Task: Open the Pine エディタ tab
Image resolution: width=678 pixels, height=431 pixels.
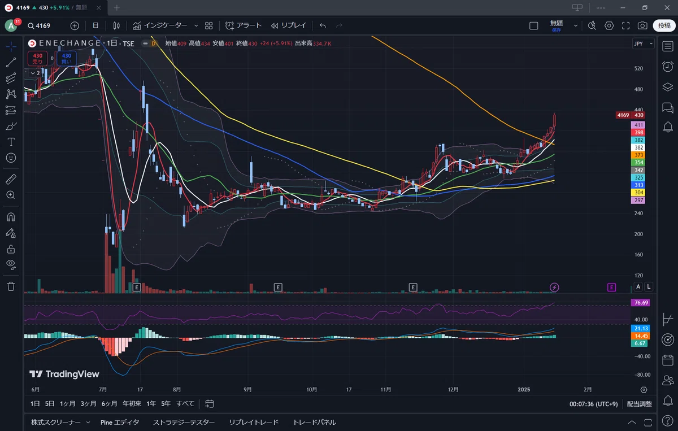Action: click(120, 422)
